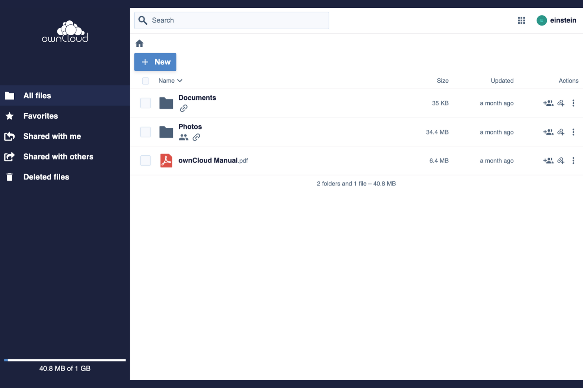Click the link icon under Documents
Screen dimensions: 583x388
pos(184,108)
